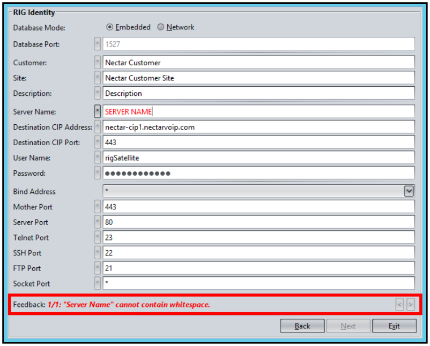Focus the FTP Port input field
Screen dimensions: 430x346
point(258,268)
